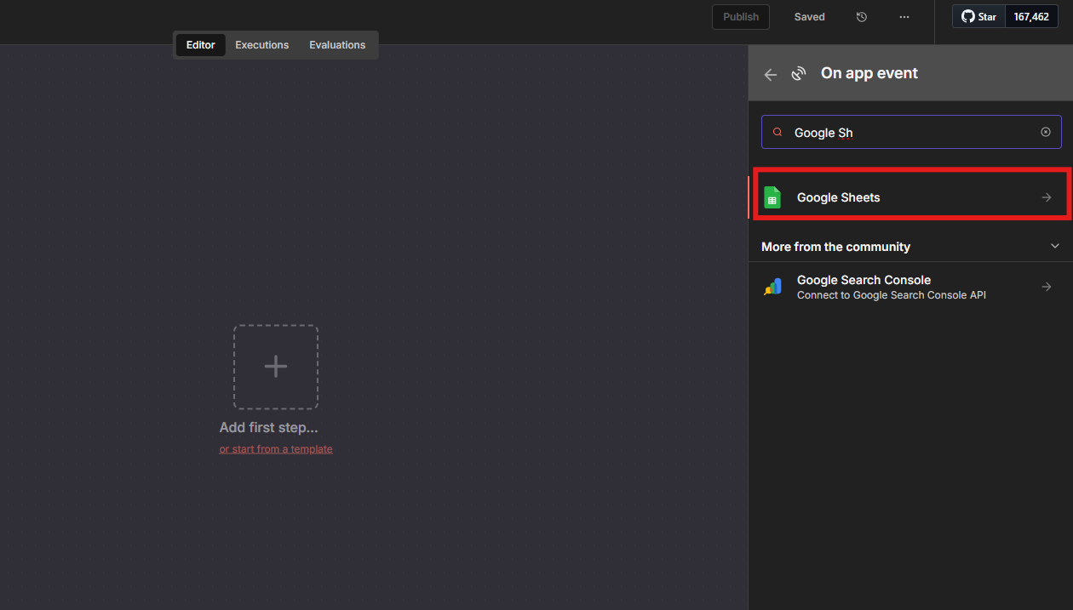Image resolution: width=1073 pixels, height=610 pixels.
Task: Click the search magnifier icon
Action: click(777, 133)
